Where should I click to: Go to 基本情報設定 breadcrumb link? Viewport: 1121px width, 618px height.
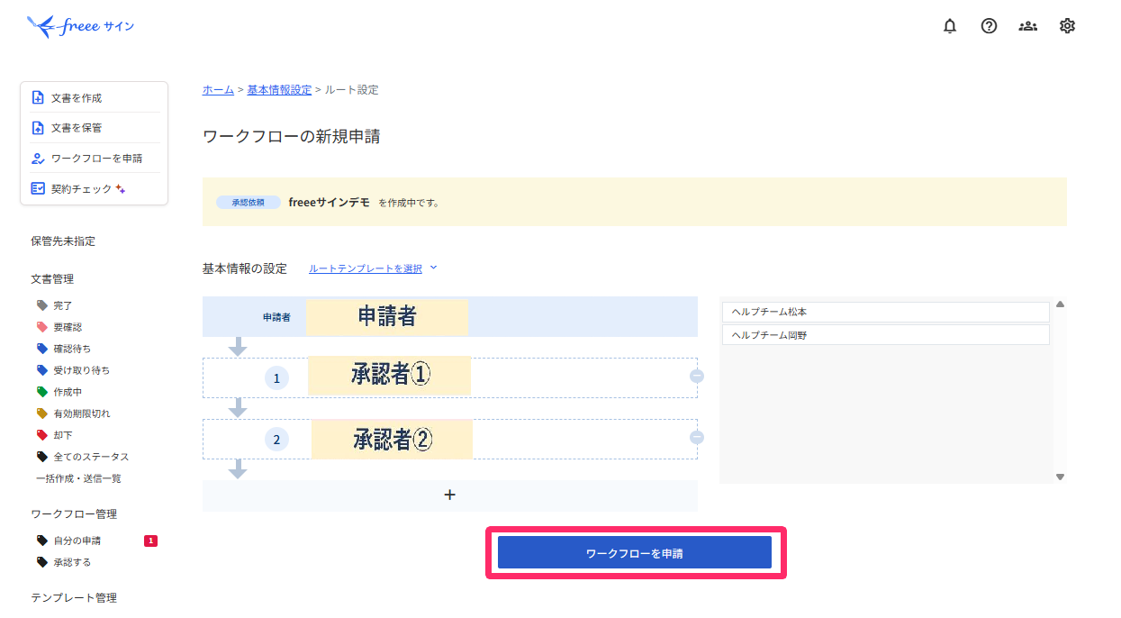[279, 90]
